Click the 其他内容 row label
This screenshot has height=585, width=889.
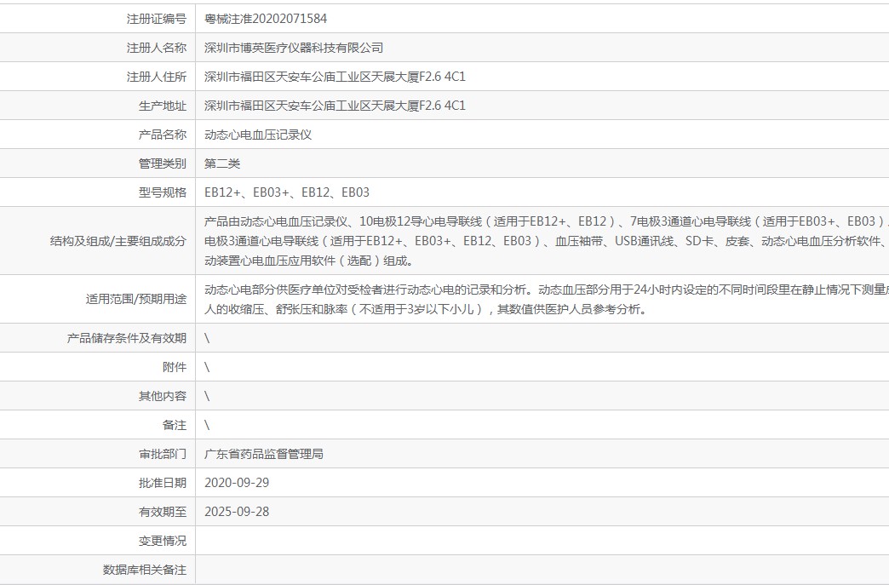(x=163, y=396)
